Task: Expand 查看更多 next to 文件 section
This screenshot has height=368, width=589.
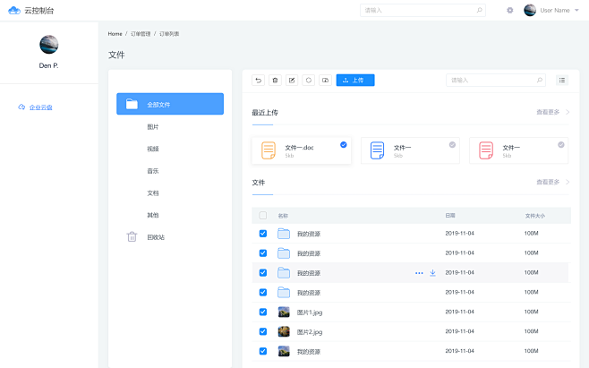Action: coord(552,182)
